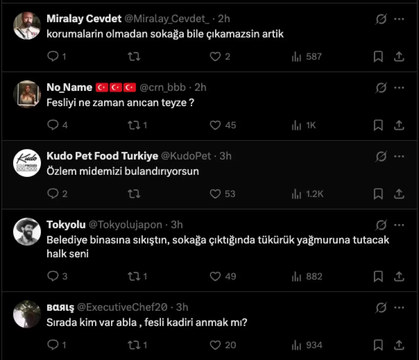The height and width of the screenshot is (360, 419).
Task: Click the 2h timestamp on No_Name tweet
Action: [x=200, y=87]
